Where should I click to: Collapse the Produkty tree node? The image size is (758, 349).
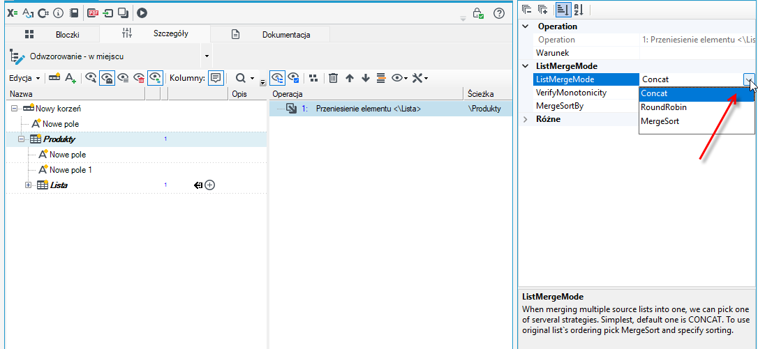[x=22, y=139]
